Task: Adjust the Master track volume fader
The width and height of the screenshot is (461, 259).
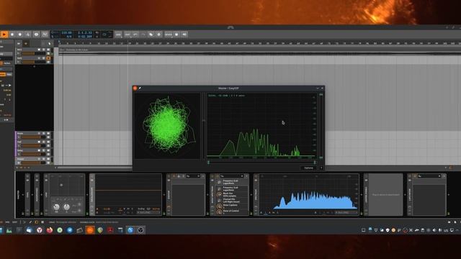Action: (34, 163)
